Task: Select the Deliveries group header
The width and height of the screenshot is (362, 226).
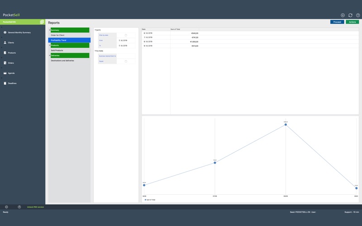Action: coord(70,55)
